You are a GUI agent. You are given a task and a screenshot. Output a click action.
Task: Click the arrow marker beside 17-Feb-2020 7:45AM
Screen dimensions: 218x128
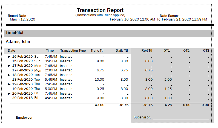click(9, 66)
